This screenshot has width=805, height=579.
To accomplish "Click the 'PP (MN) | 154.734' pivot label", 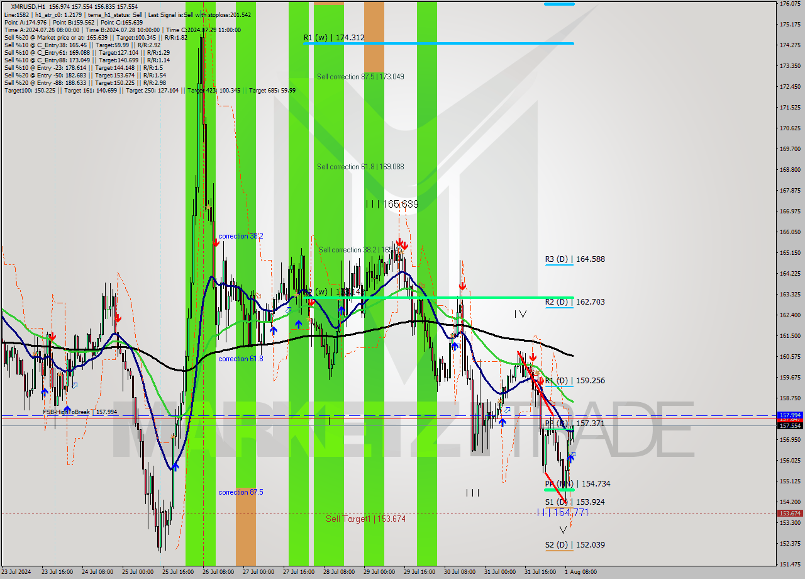I will tap(577, 484).
